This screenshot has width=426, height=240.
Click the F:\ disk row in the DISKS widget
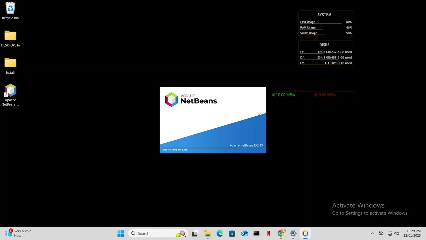tap(325, 63)
